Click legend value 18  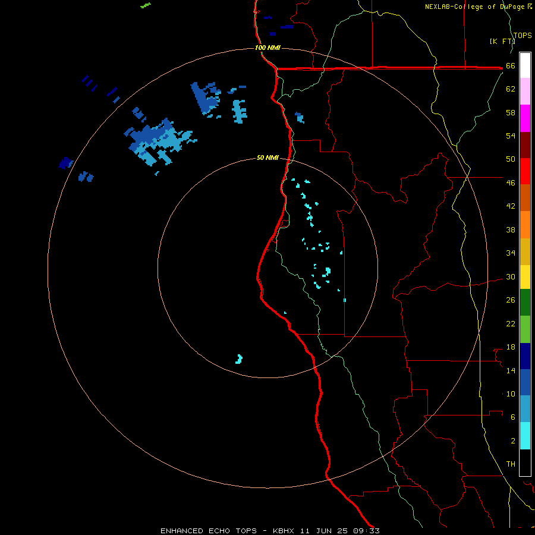click(x=511, y=347)
